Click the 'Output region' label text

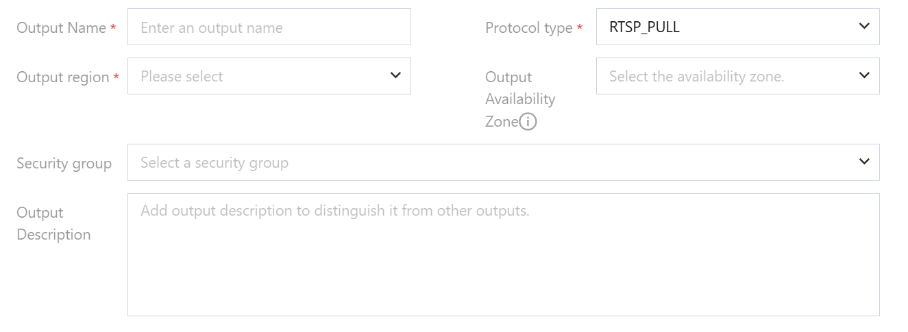pyautogui.click(x=62, y=77)
